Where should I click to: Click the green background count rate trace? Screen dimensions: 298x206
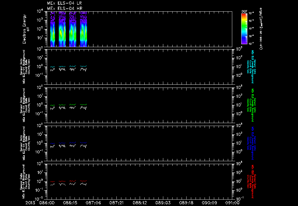[69, 105]
